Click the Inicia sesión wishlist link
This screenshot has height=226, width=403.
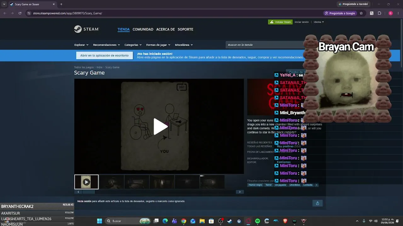tap(84, 201)
